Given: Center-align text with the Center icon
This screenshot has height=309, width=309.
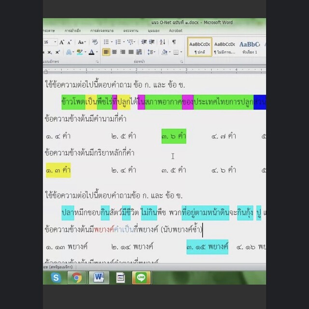Looking at the screenshot, I should tap(114, 52).
